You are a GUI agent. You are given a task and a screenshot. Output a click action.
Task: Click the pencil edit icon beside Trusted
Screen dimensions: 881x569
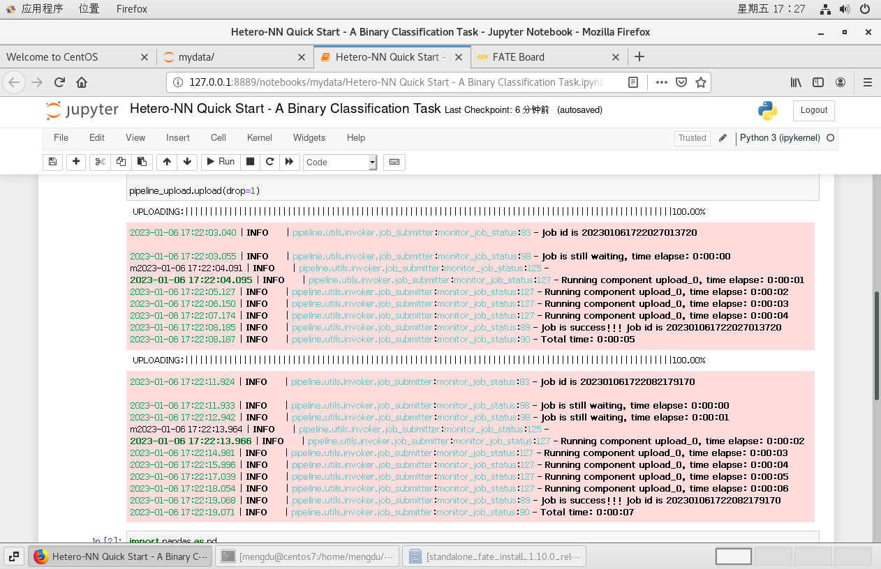tap(723, 138)
